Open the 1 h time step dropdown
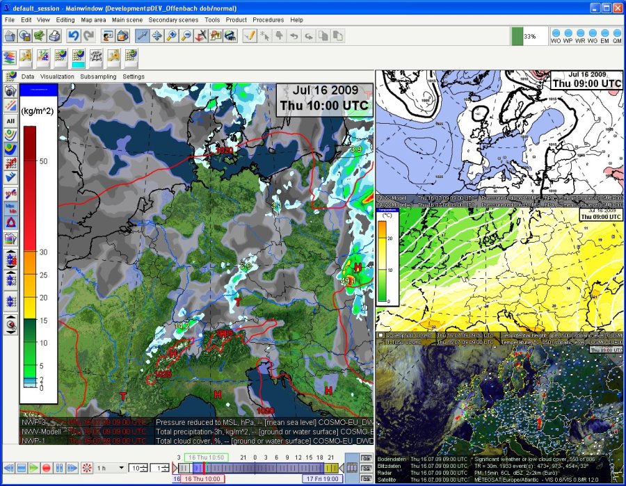The width and height of the screenshot is (626, 486). (111, 468)
